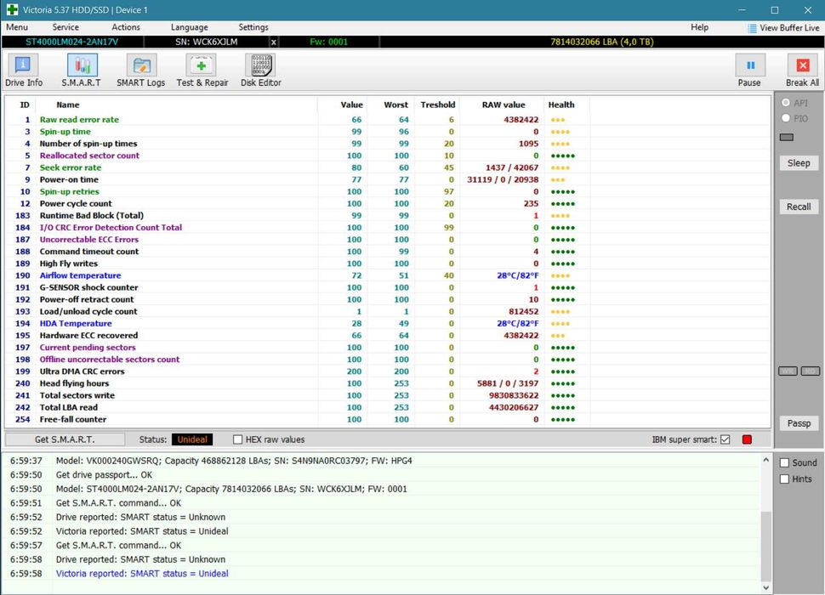The width and height of the screenshot is (825, 595).
Task: Open the Service menu
Action: point(65,27)
